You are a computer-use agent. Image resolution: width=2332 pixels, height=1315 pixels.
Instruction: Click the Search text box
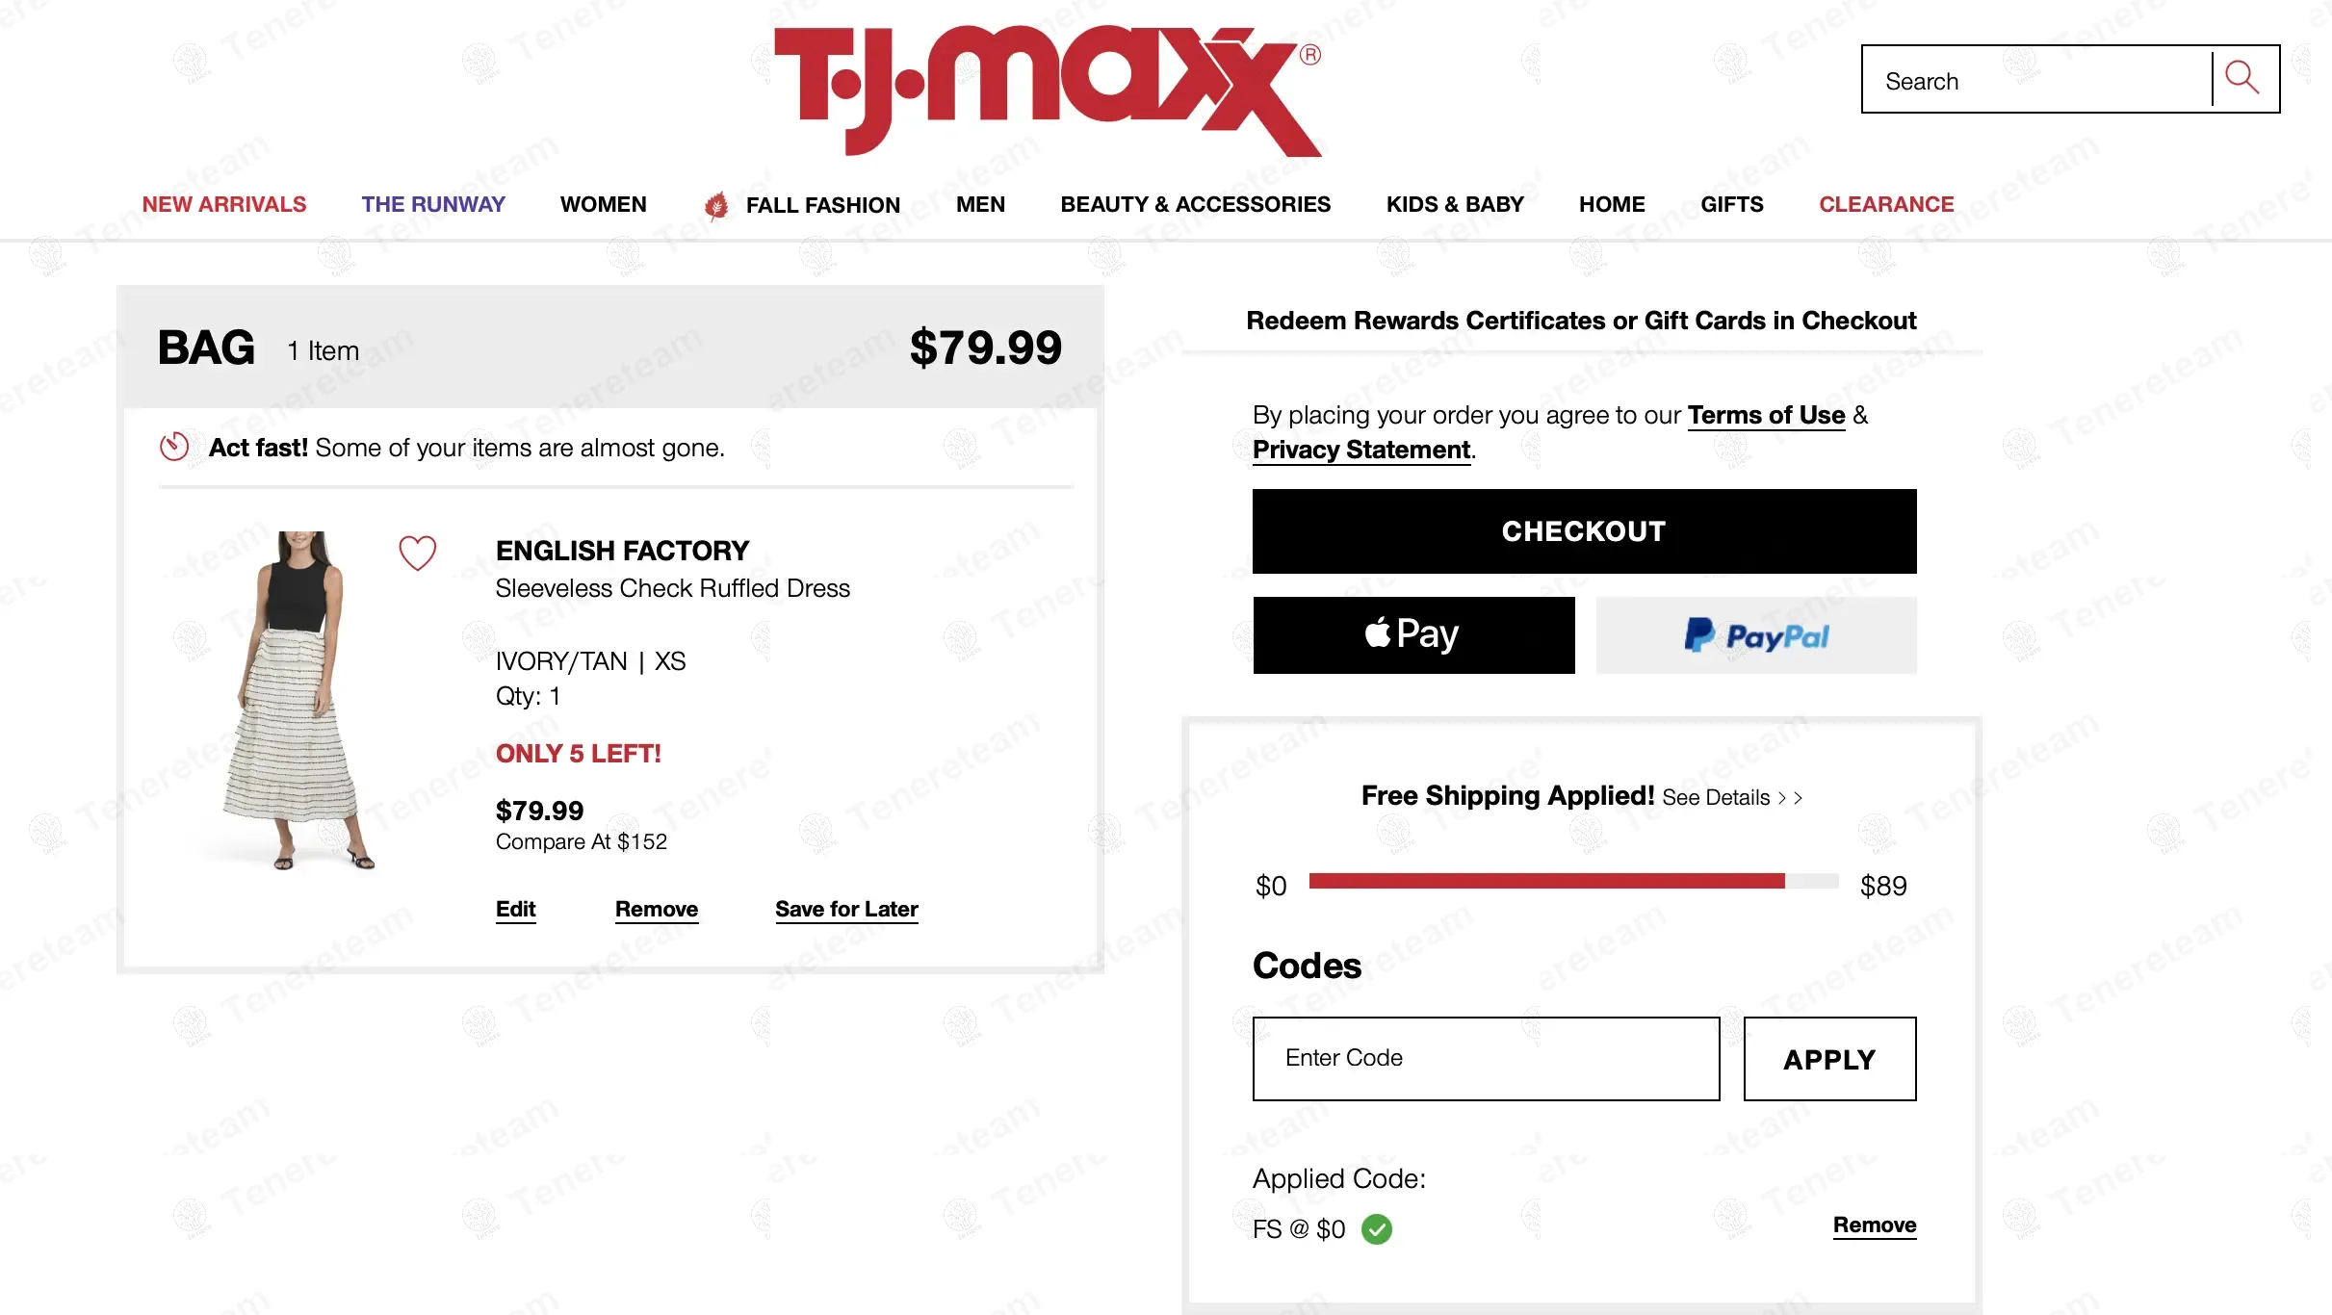pyautogui.click(x=2036, y=81)
